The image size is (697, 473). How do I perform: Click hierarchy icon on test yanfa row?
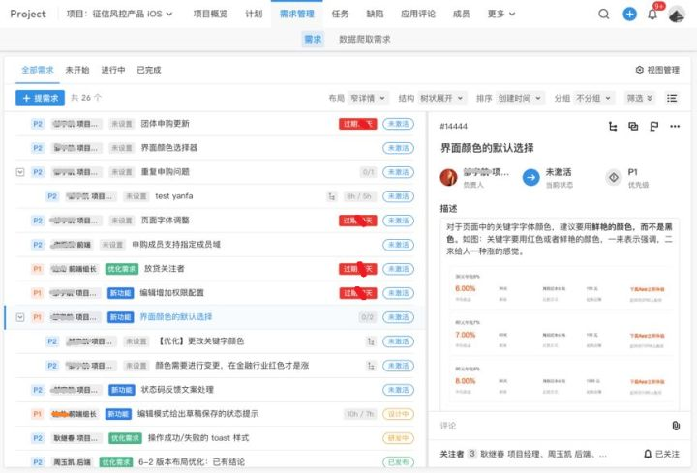point(332,196)
